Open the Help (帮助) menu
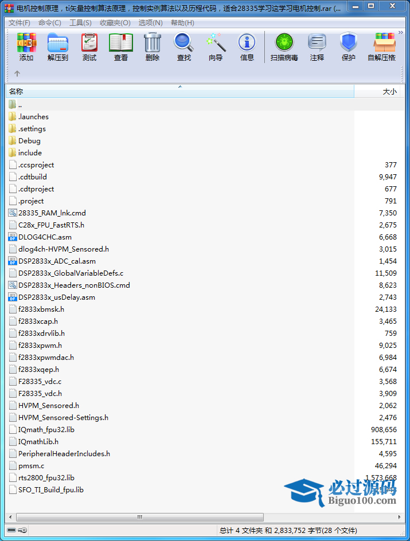410x541 pixels. (182, 23)
